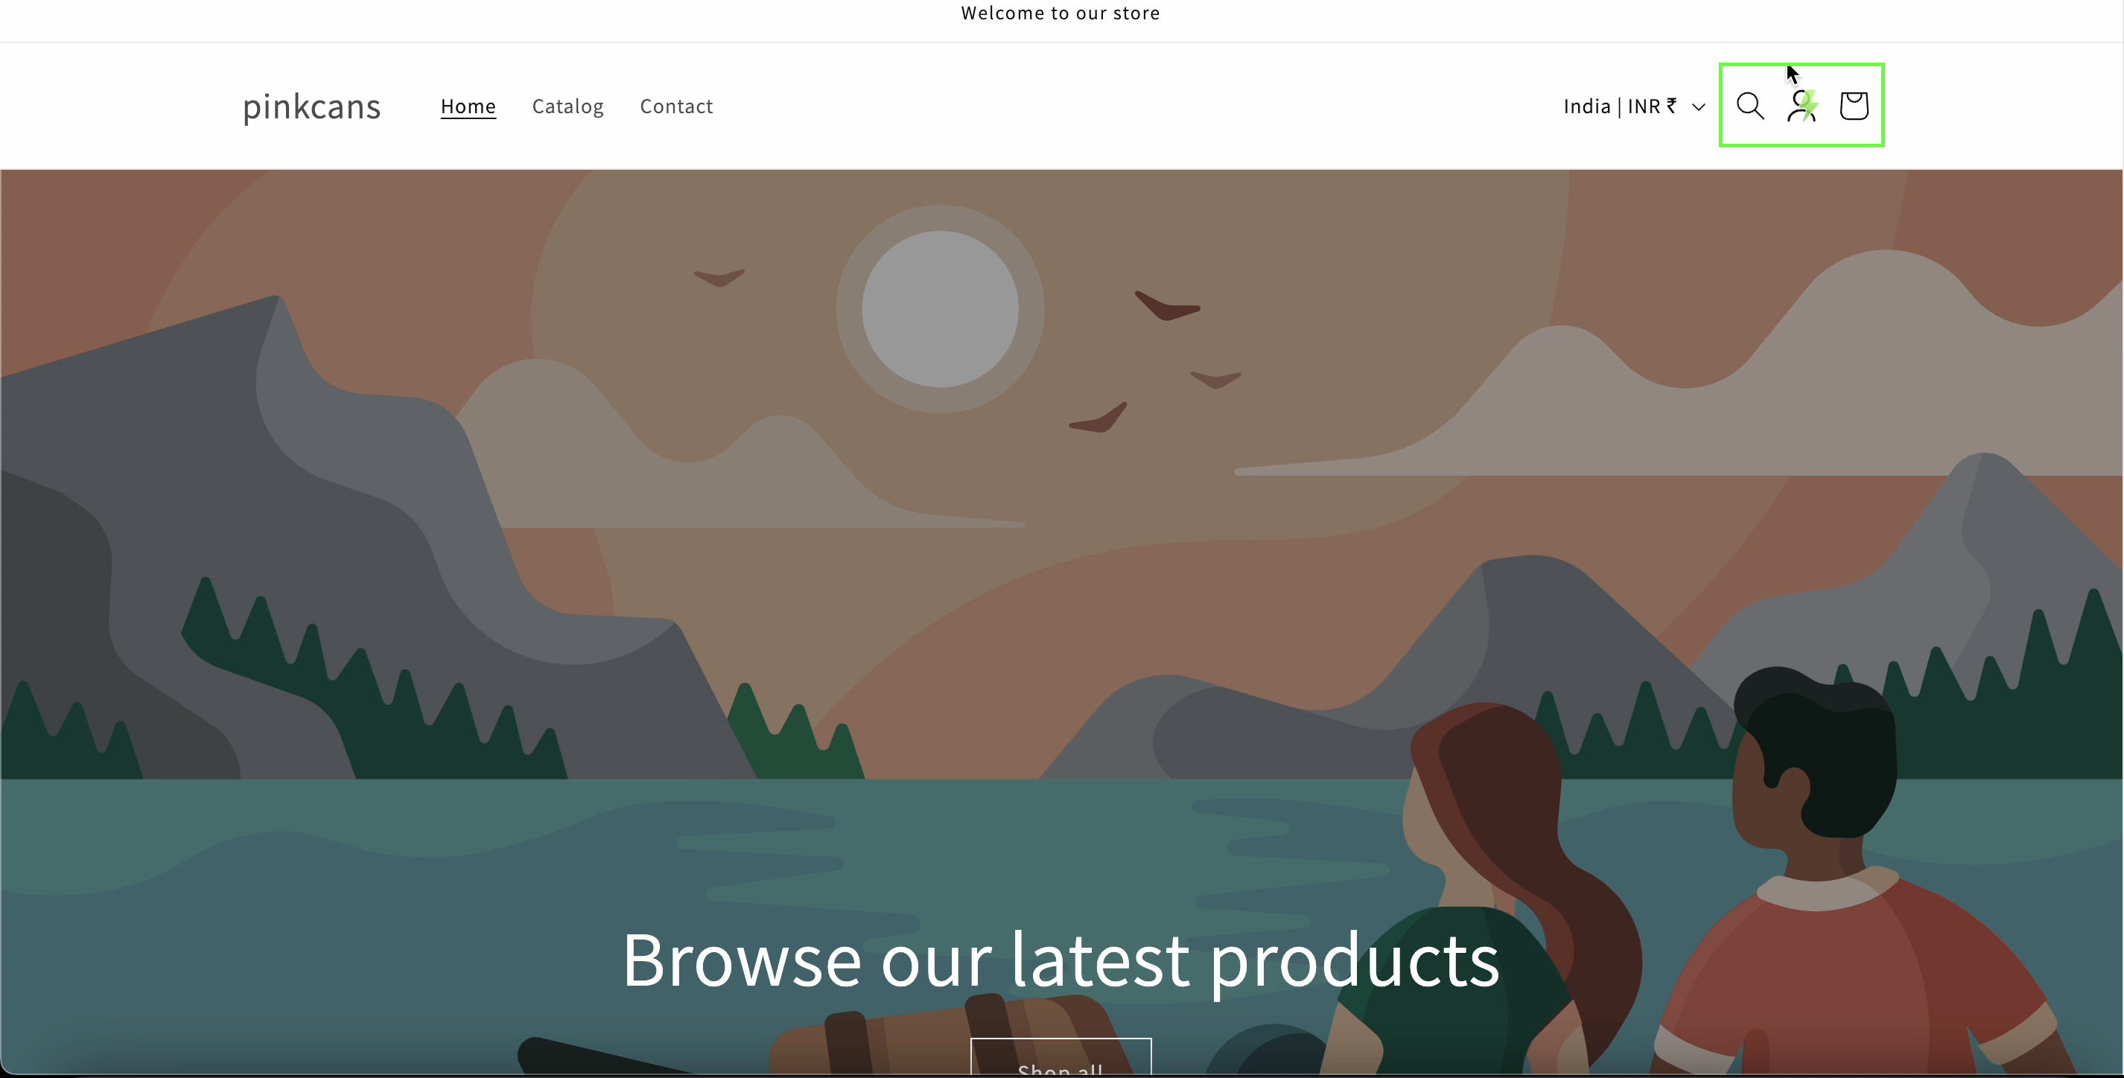
Task: Open the shopping cart bag icon
Action: click(1854, 106)
